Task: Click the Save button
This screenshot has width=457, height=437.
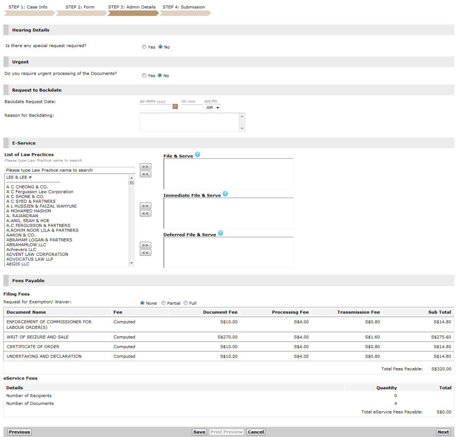Action: (199, 432)
